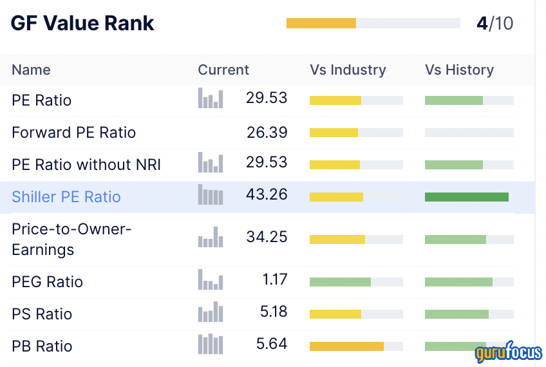Click the Price-to-Owner-Earnings name

point(71,240)
